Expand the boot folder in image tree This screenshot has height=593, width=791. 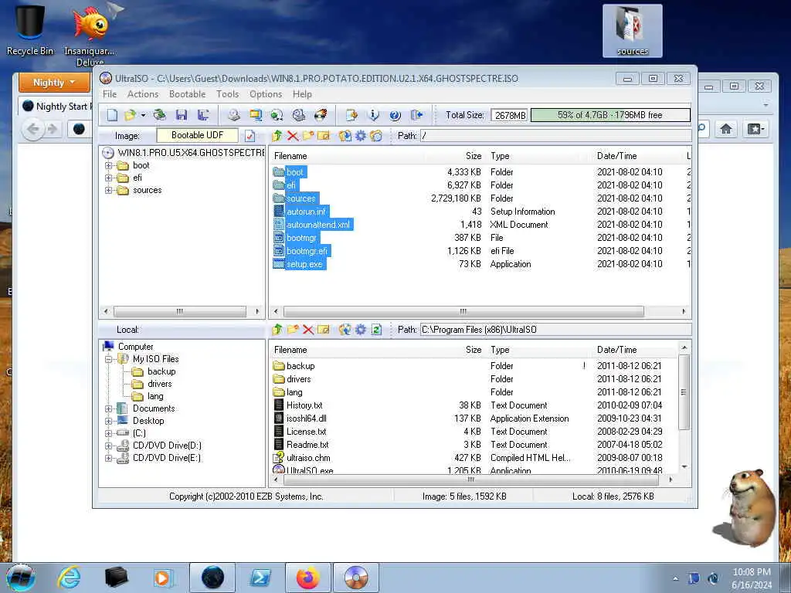[108, 165]
